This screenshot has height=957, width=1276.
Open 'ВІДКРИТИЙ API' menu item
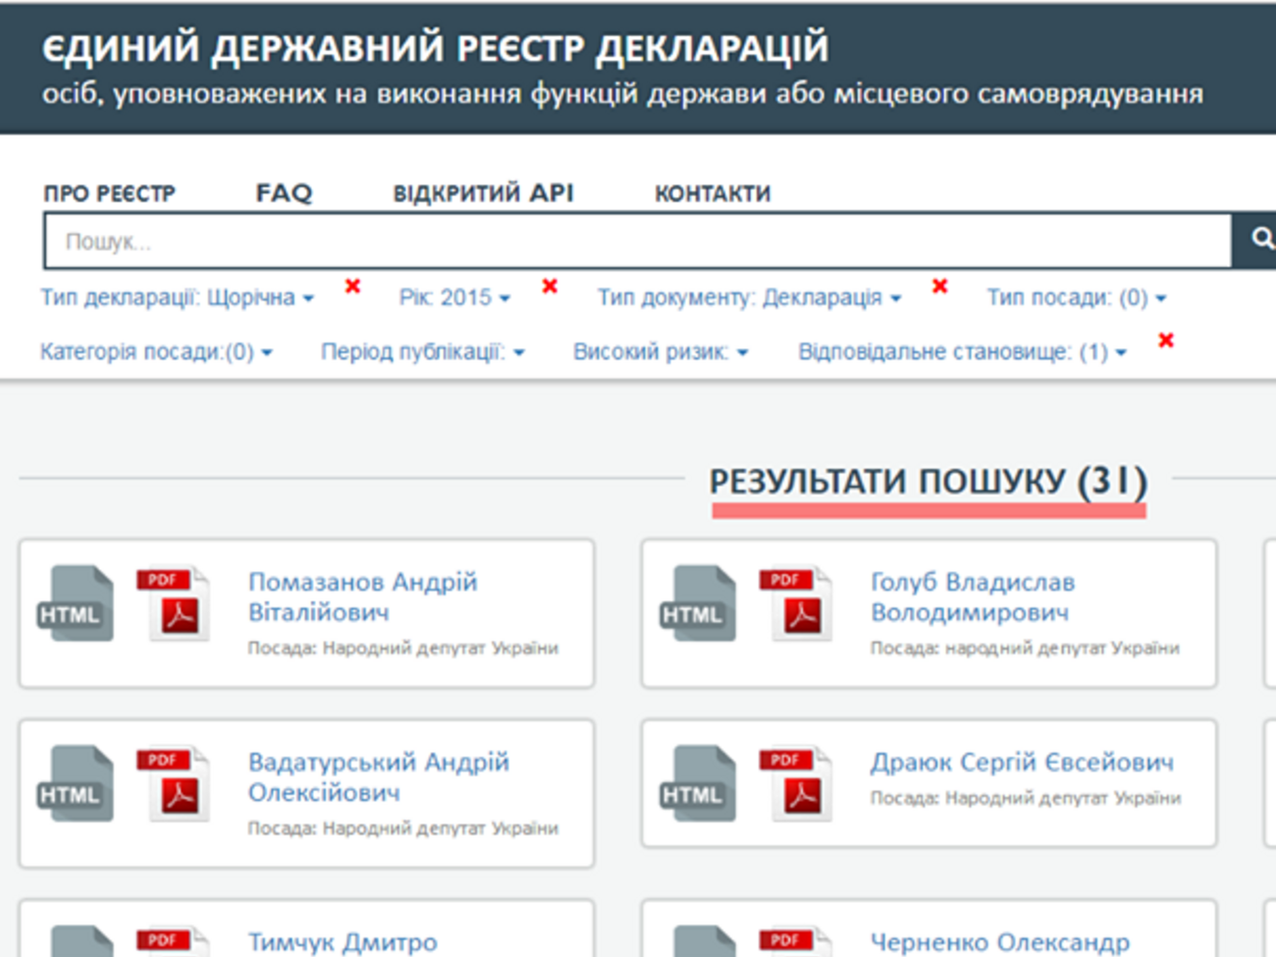click(483, 193)
